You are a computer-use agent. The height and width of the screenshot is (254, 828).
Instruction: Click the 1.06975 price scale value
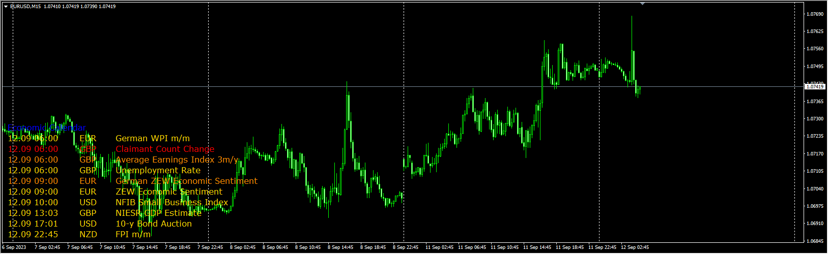point(815,206)
